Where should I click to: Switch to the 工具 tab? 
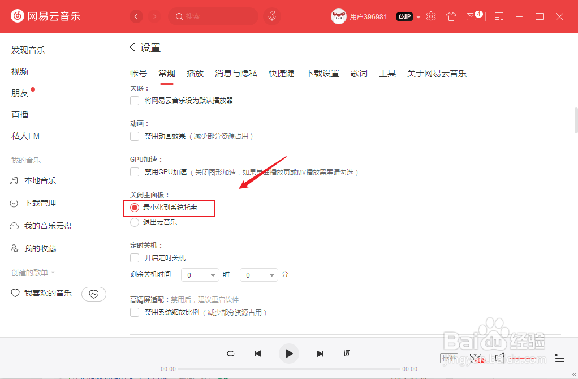[387, 74]
